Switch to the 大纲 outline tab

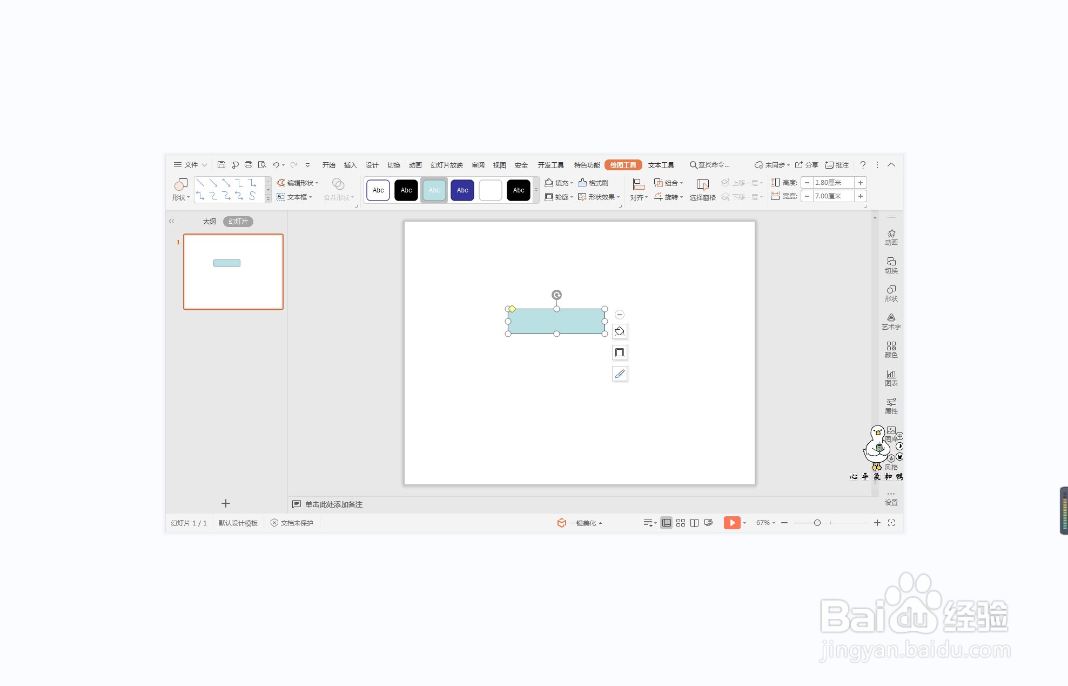coord(209,222)
